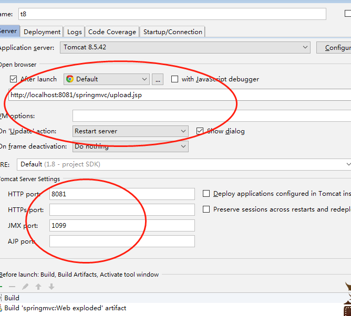
Task: Click the move up arrow icon
Action: pyautogui.click(x=38, y=287)
